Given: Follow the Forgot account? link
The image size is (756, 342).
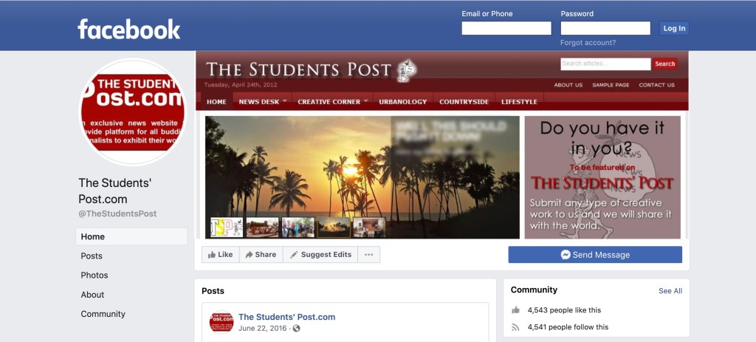Looking at the screenshot, I should tap(588, 43).
